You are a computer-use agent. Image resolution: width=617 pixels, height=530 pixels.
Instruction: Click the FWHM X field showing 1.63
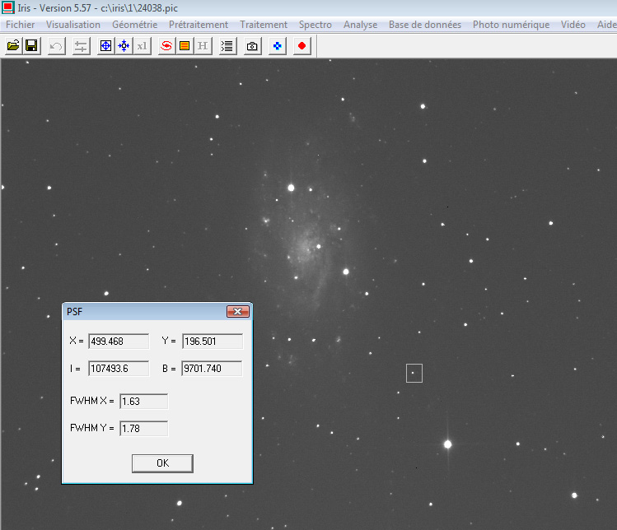click(x=144, y=402)
